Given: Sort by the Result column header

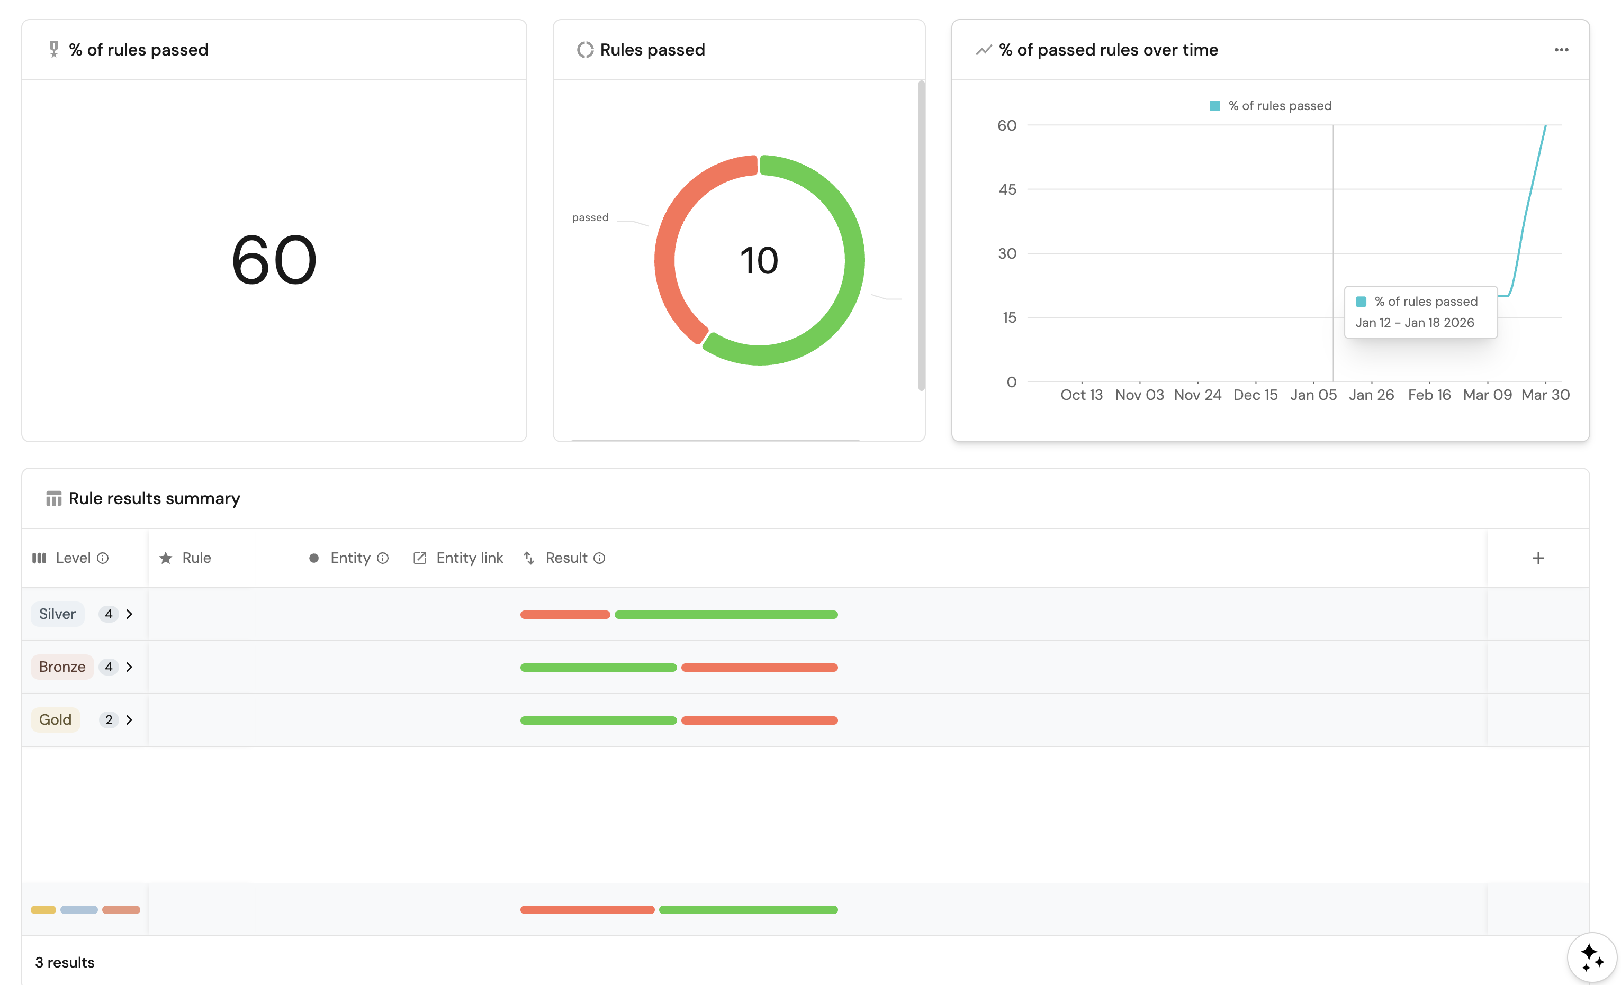Looking at the screenshot, I should pos(566,558).
